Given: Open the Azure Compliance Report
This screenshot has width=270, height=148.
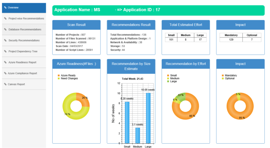Looking at the screenshot, I should (x=24, y=73).
